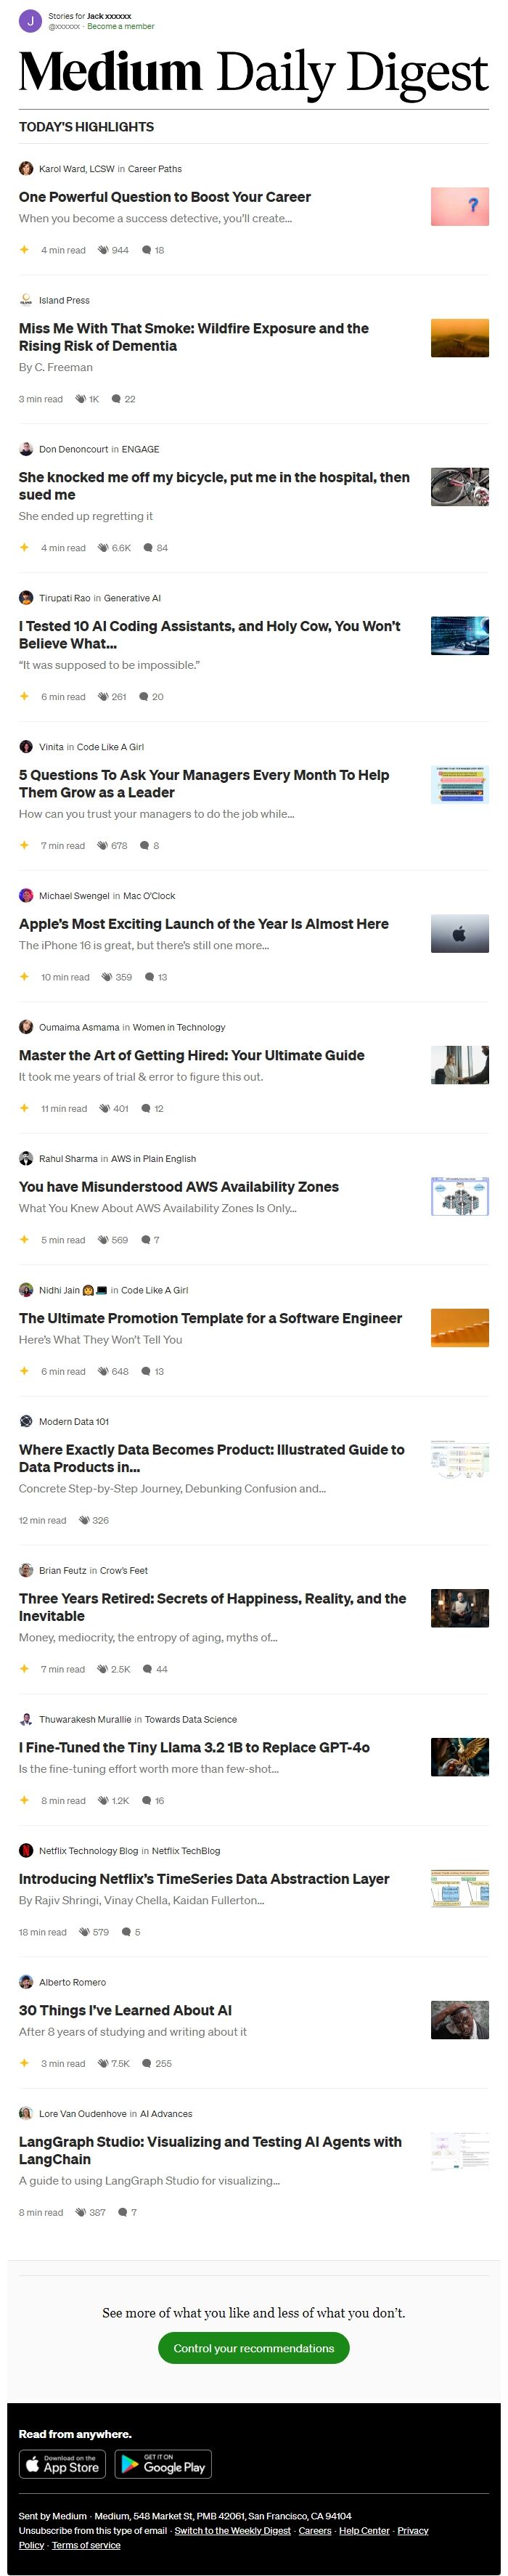Click comment bubble on bicycle lawsuit story
The width and height of the screenshot is (508, 2576).
tap(148, 548)
